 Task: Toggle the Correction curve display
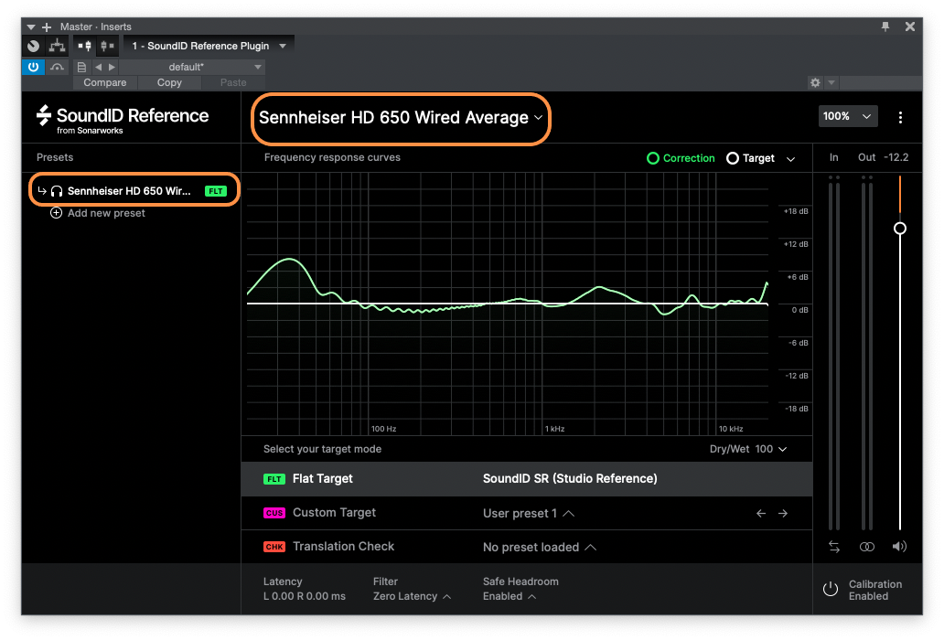[681, 158]
